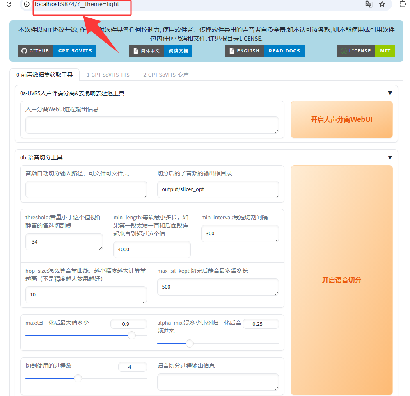The width and height of the screenshot is (410, 396).
Task: Open the License MIT badge
Action: [366, 51]
